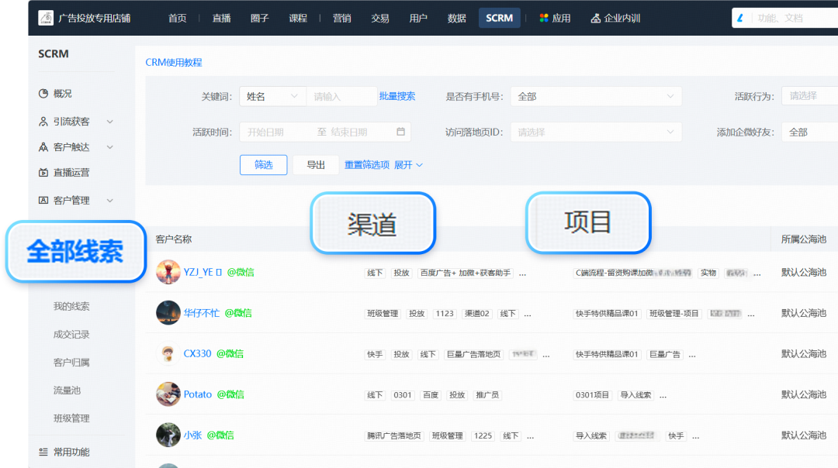Image resolution: width=838 pixels, height=468 pixels.
Task: Open 流量池 in sidebar
Action: (x=67, y=390)
